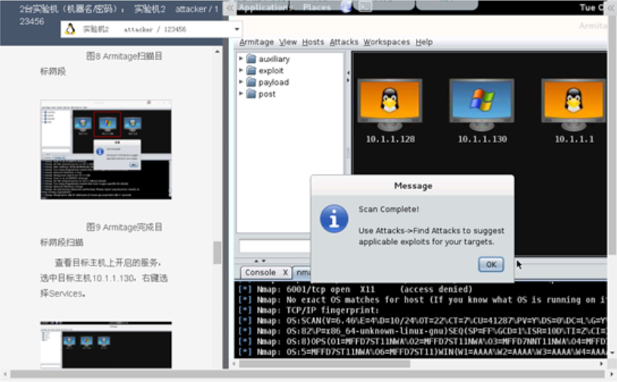Select the 10.1.1.130 Windows host icon
The image size is (617, 382).
pyautogui.click(x=482, y=104)
